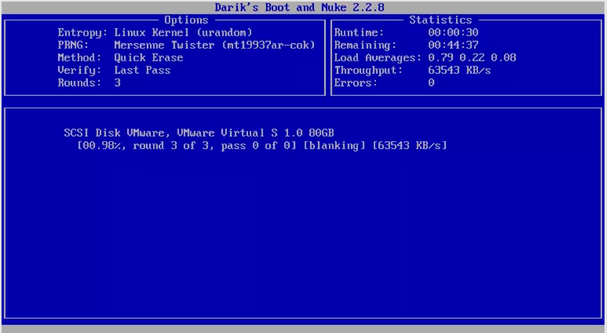Click the Throughput value 63543 KB/s in Statistics

click(459, 70)
